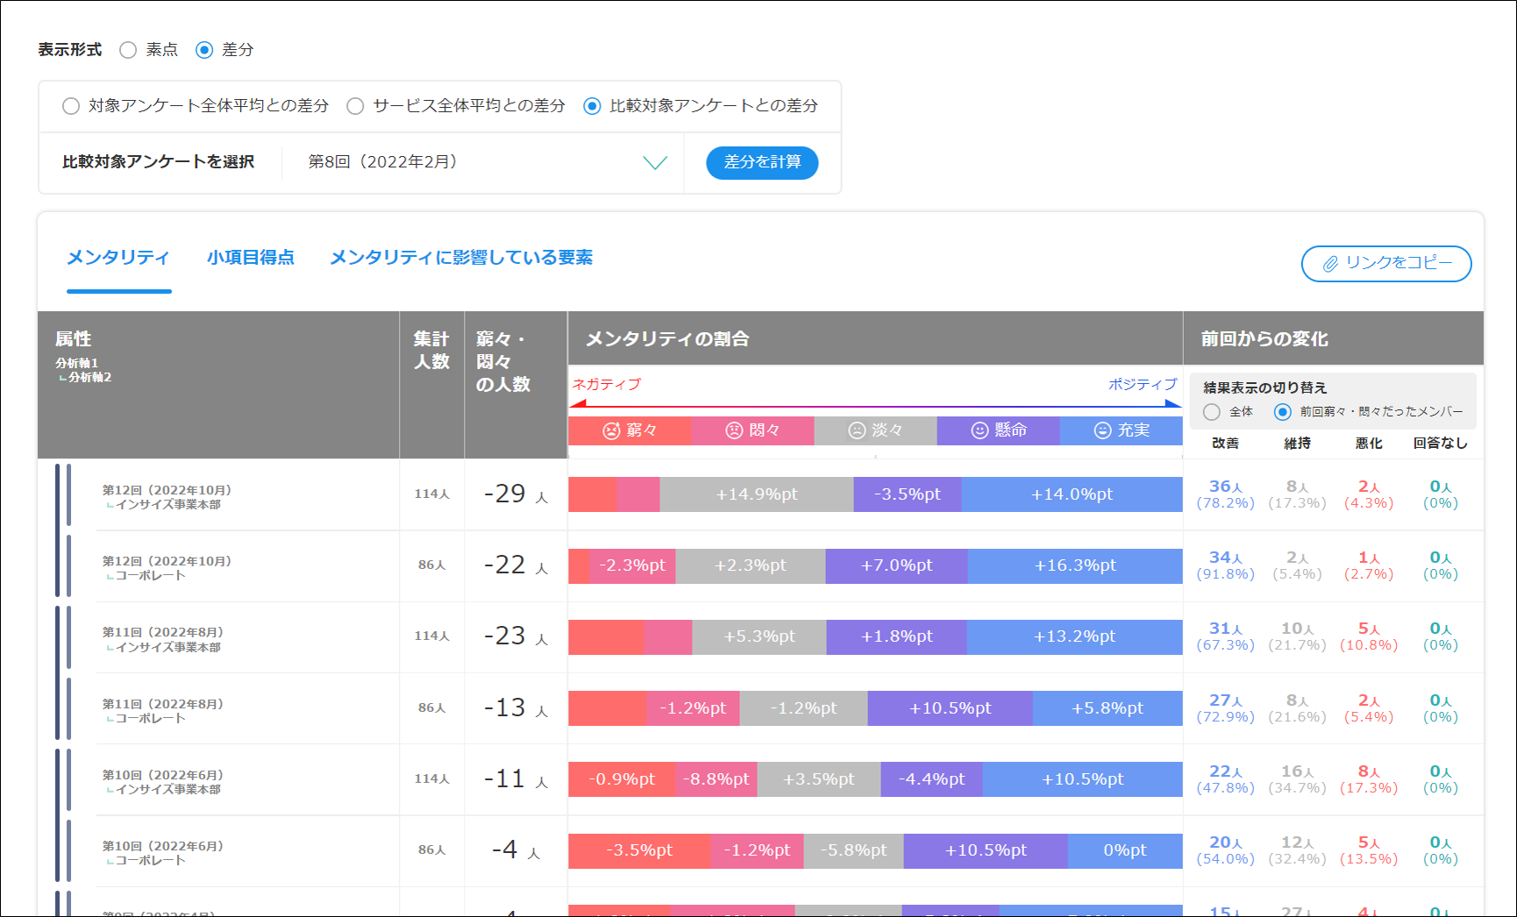This screenshot has width=1517, height=917.
Task: Click the 懸命 smiling face icon
Action: [979, 430]
